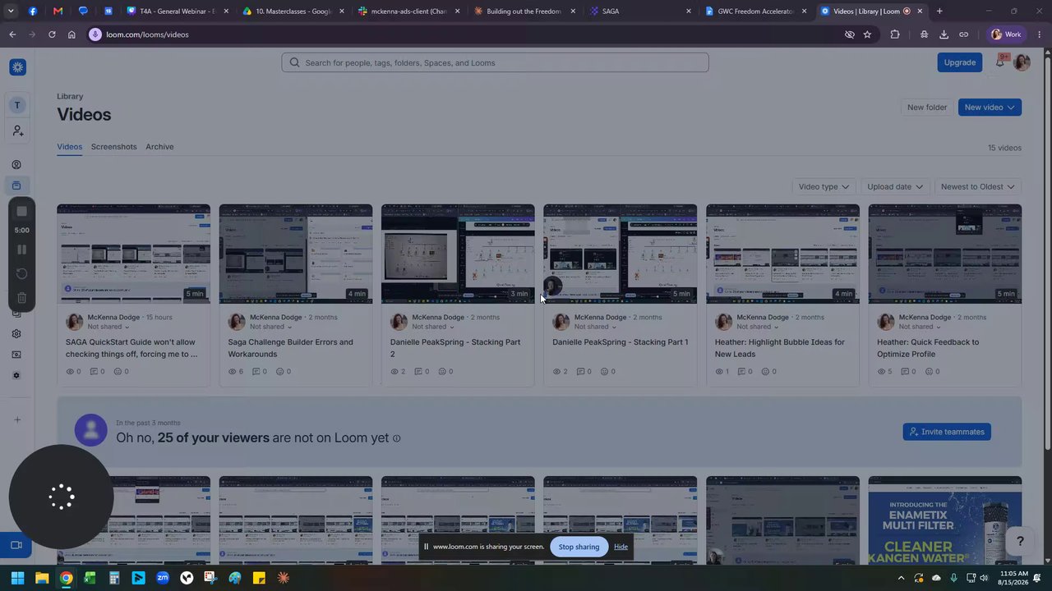This screenshot has width=1052, height=591.
Task: Switch to the mckenna-ads-client Slack tab
Action: point(409,11)
